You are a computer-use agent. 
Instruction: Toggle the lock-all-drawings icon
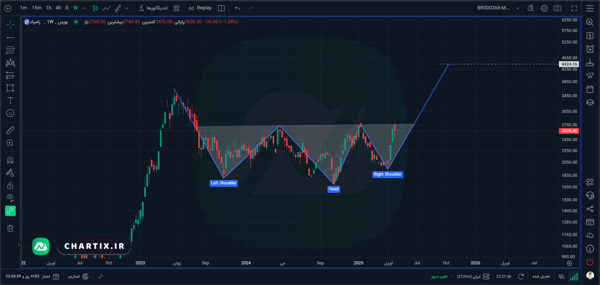coord(10,186)
